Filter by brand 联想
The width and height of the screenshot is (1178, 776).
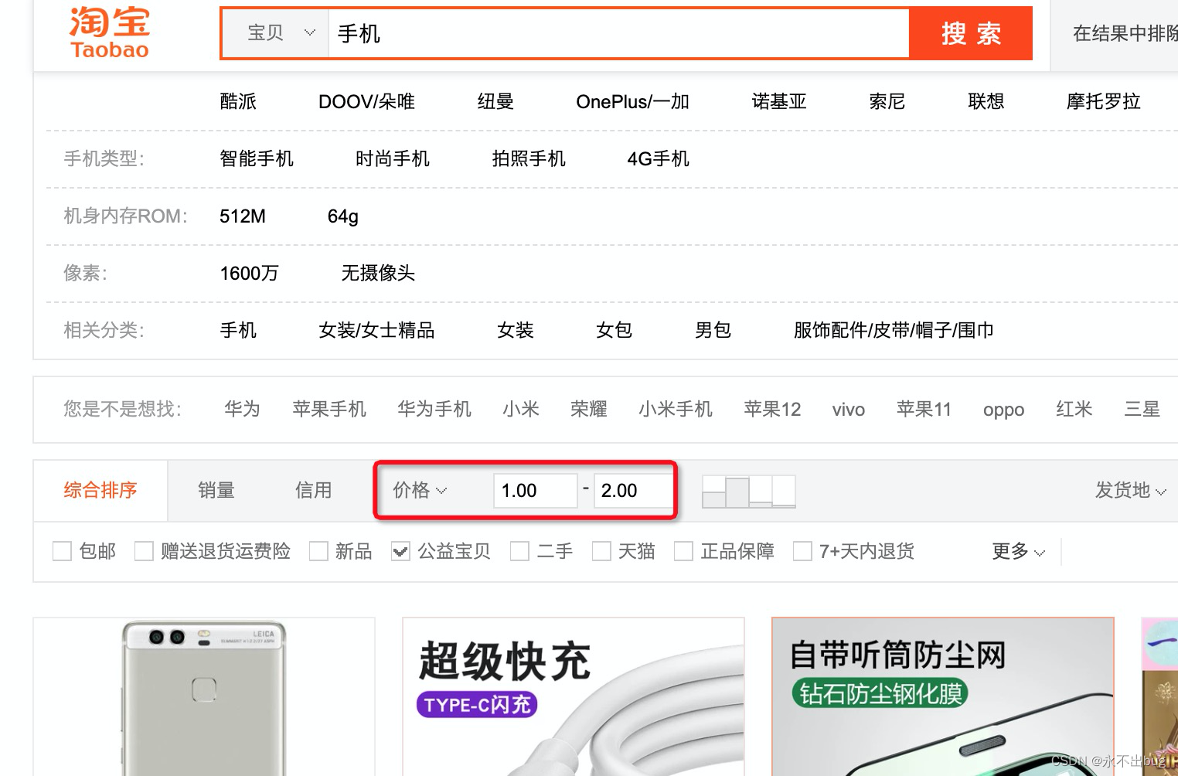[x=986, y=101]
